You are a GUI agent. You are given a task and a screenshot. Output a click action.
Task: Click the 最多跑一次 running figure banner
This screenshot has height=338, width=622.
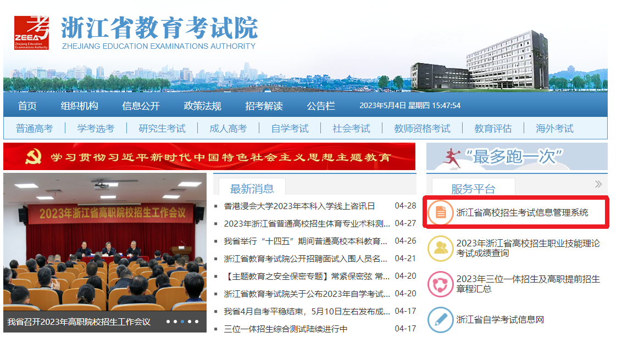(x=517, y=157)
